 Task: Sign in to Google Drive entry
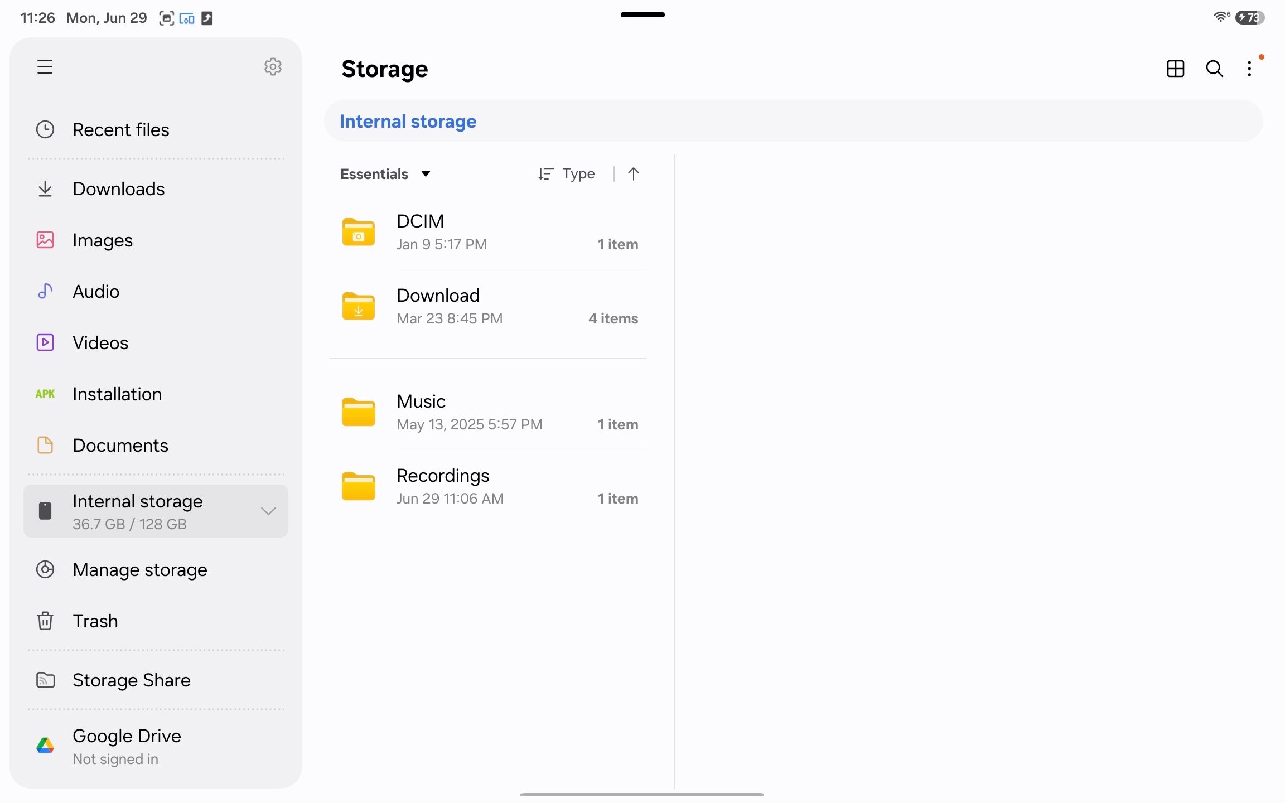pos(156,746)
